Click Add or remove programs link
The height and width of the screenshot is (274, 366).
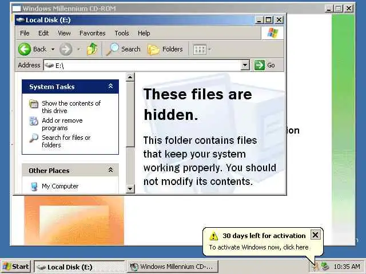click(x=62, y=124)
